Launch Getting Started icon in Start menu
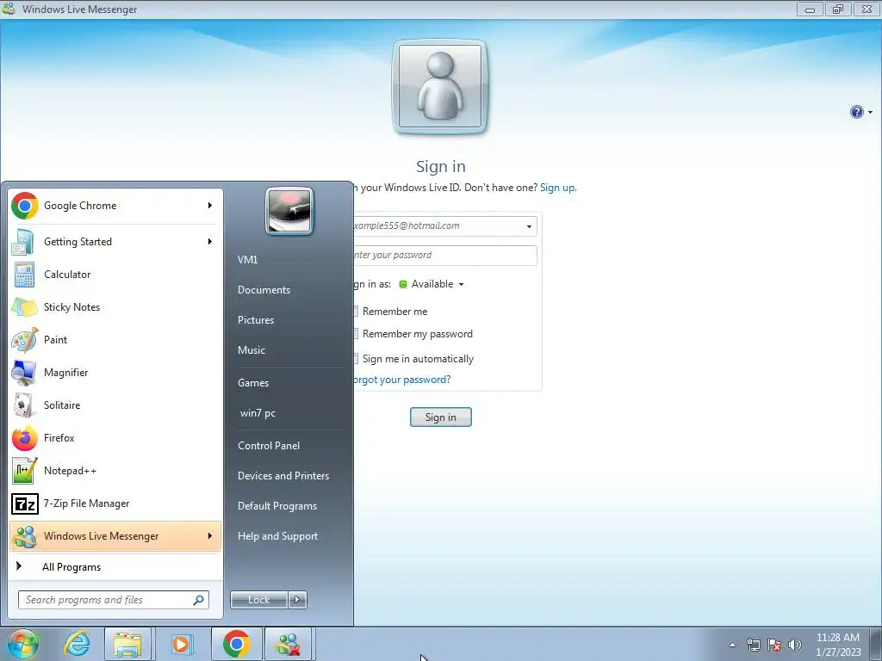Screen dimensions: 882x661 [x=23, y=242]
